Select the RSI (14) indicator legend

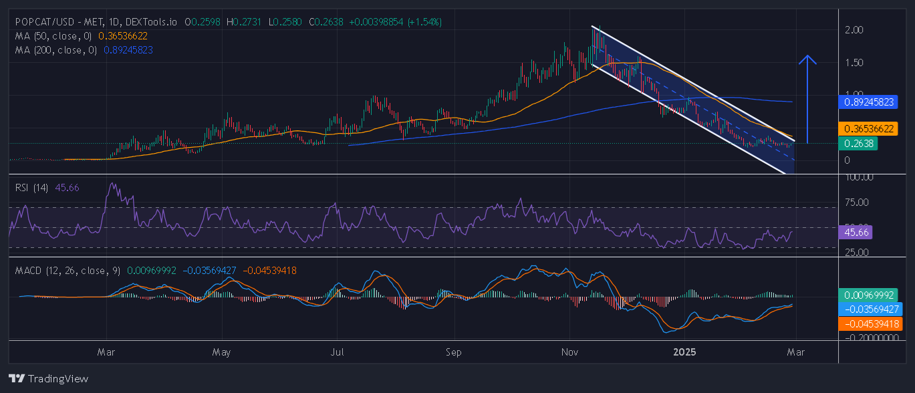33,188
